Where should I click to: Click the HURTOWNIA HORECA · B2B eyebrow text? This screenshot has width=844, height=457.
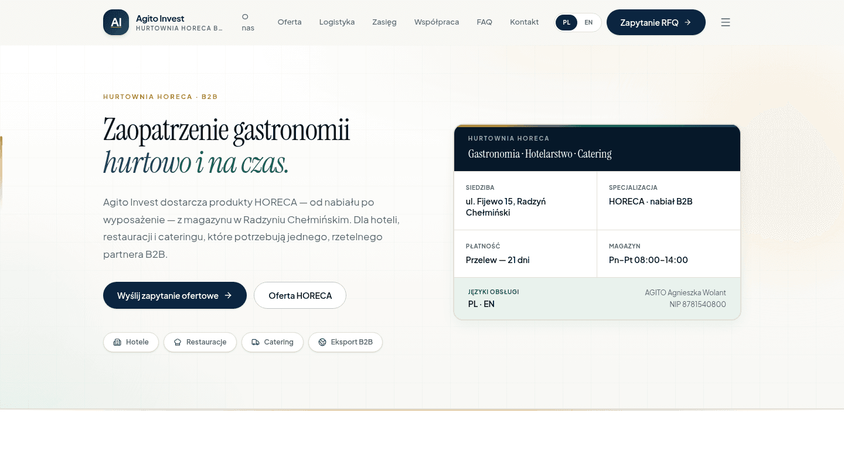[x=161, y=97]
